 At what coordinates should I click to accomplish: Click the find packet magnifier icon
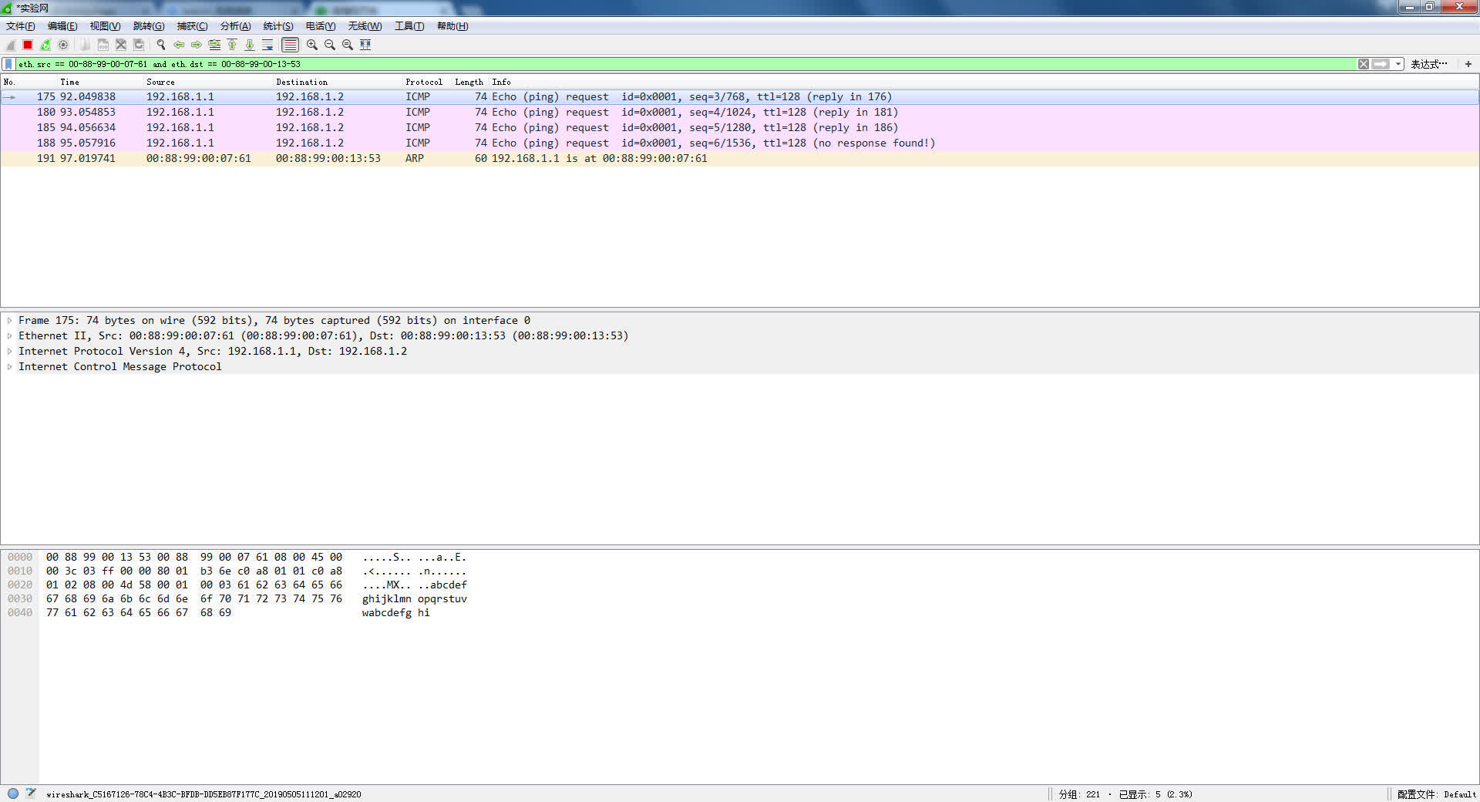coord(161,45)
